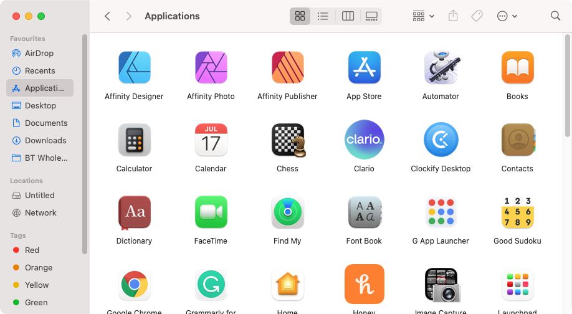Click the Edit Tags toolbar button

coord(477,16)
